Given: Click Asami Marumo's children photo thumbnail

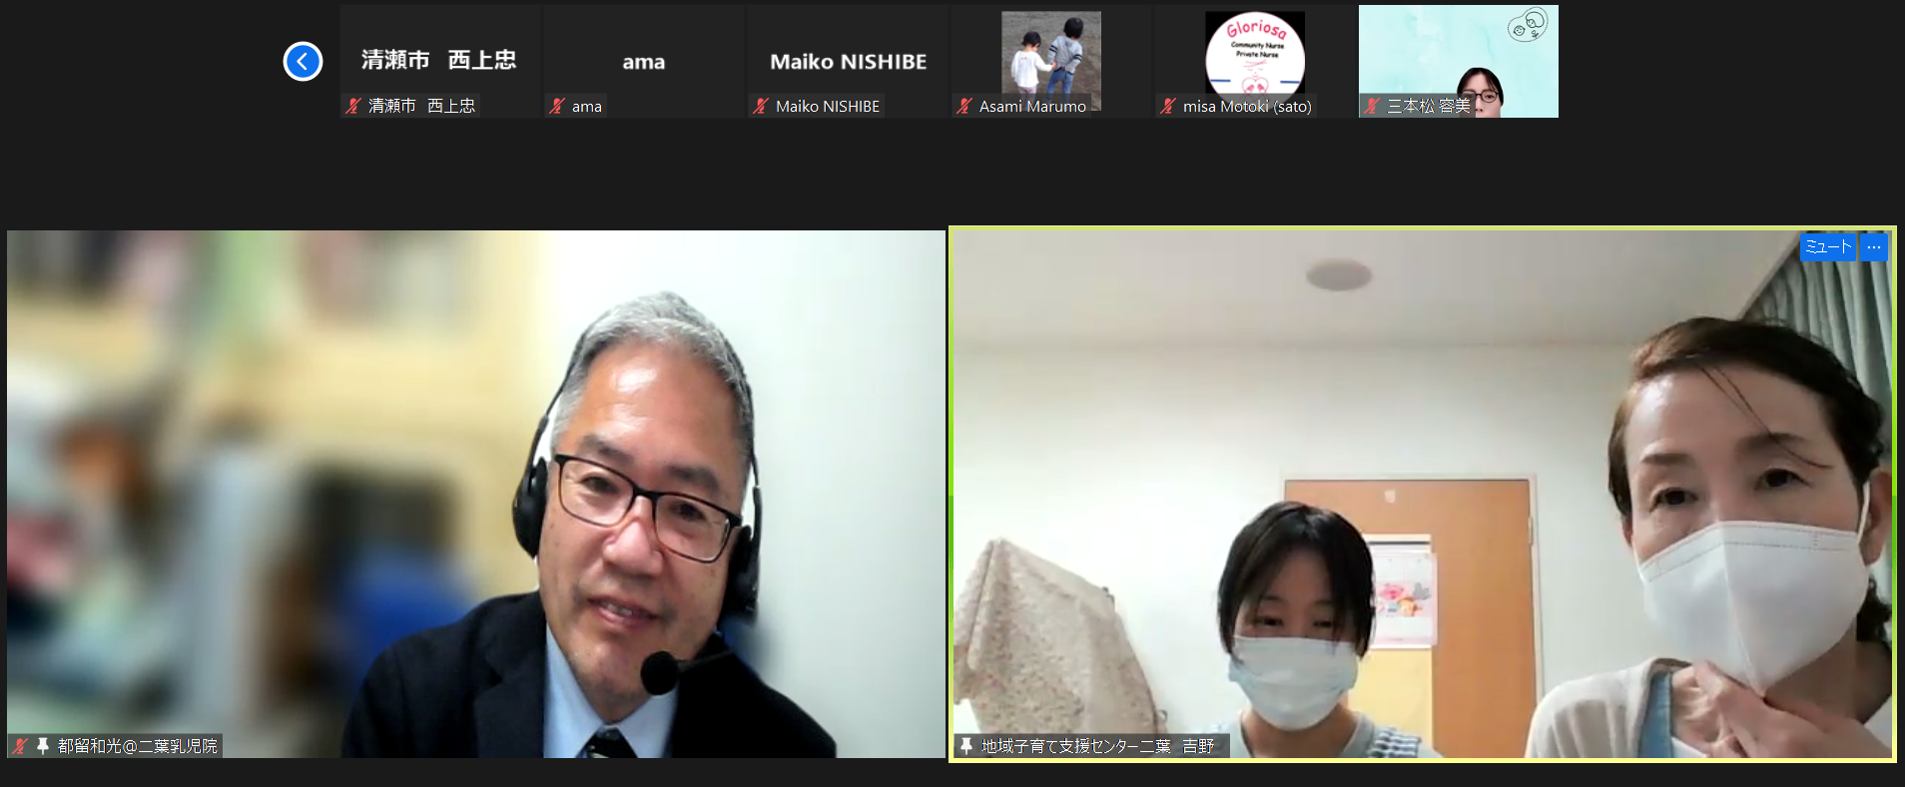Looking at the screenshot, I should (x=1050, y=52).
